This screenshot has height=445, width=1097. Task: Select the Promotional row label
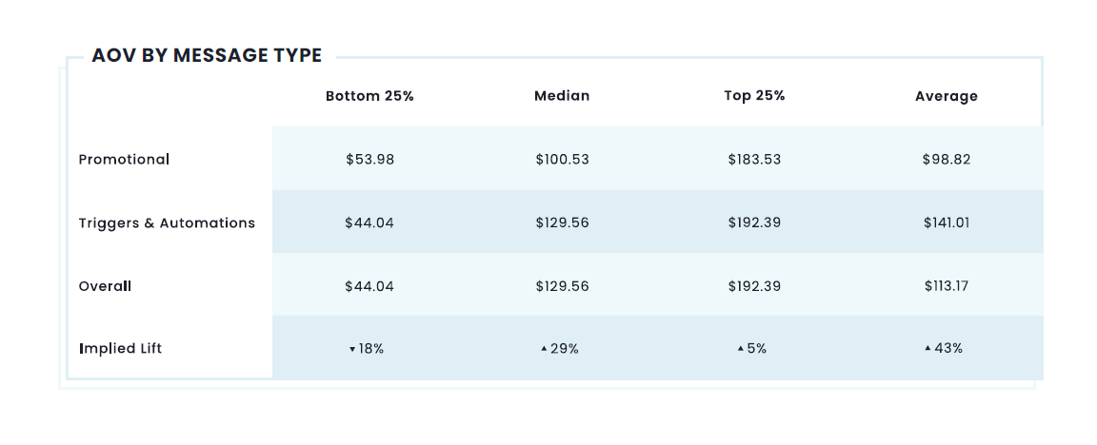pyautogui.click(x=124, y=160)
